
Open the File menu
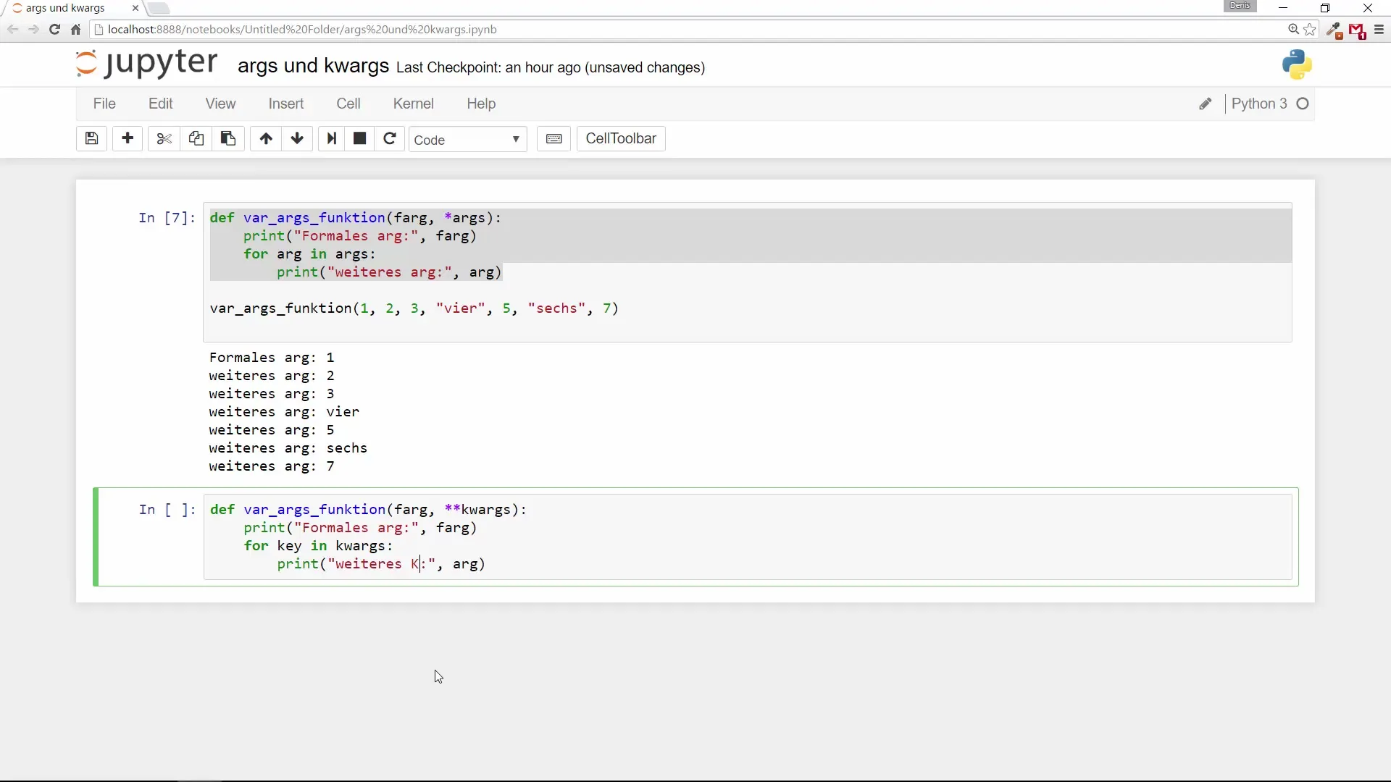point(104,104)
